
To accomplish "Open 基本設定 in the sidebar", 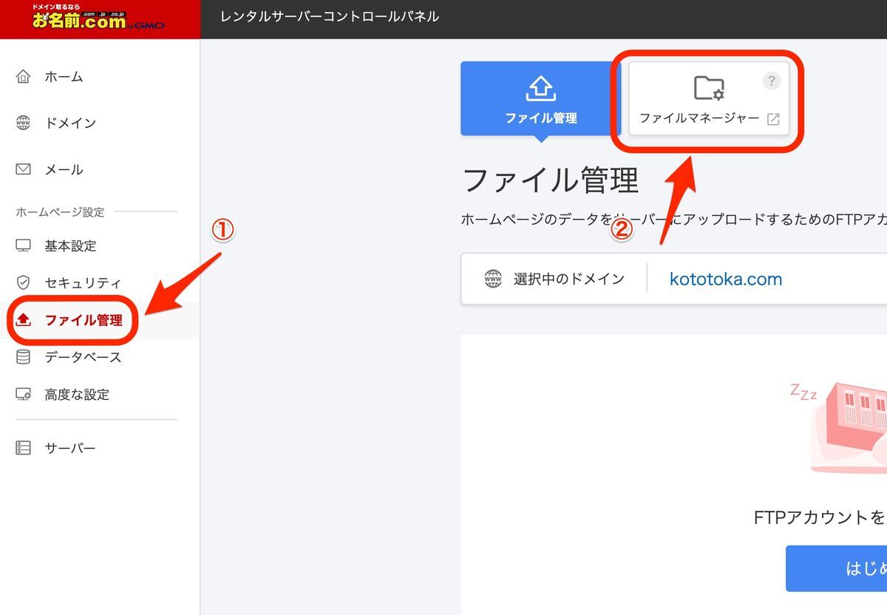I will click(70, 245).
